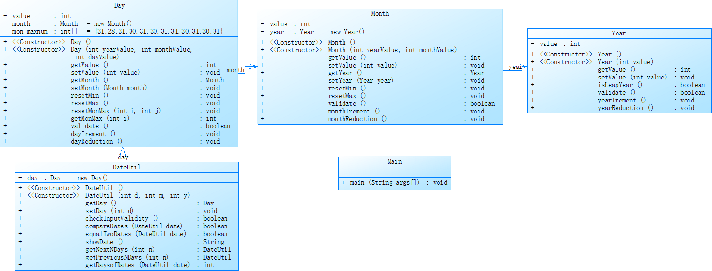Select 'month : Month' attribute in Day

pyautogui.click(x=67, y=23)
